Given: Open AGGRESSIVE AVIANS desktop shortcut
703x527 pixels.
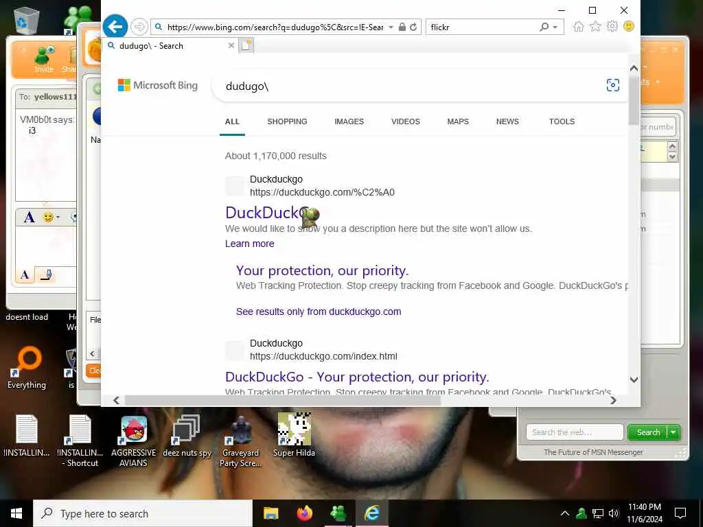Looking at the screenshot, I should 134,441.
